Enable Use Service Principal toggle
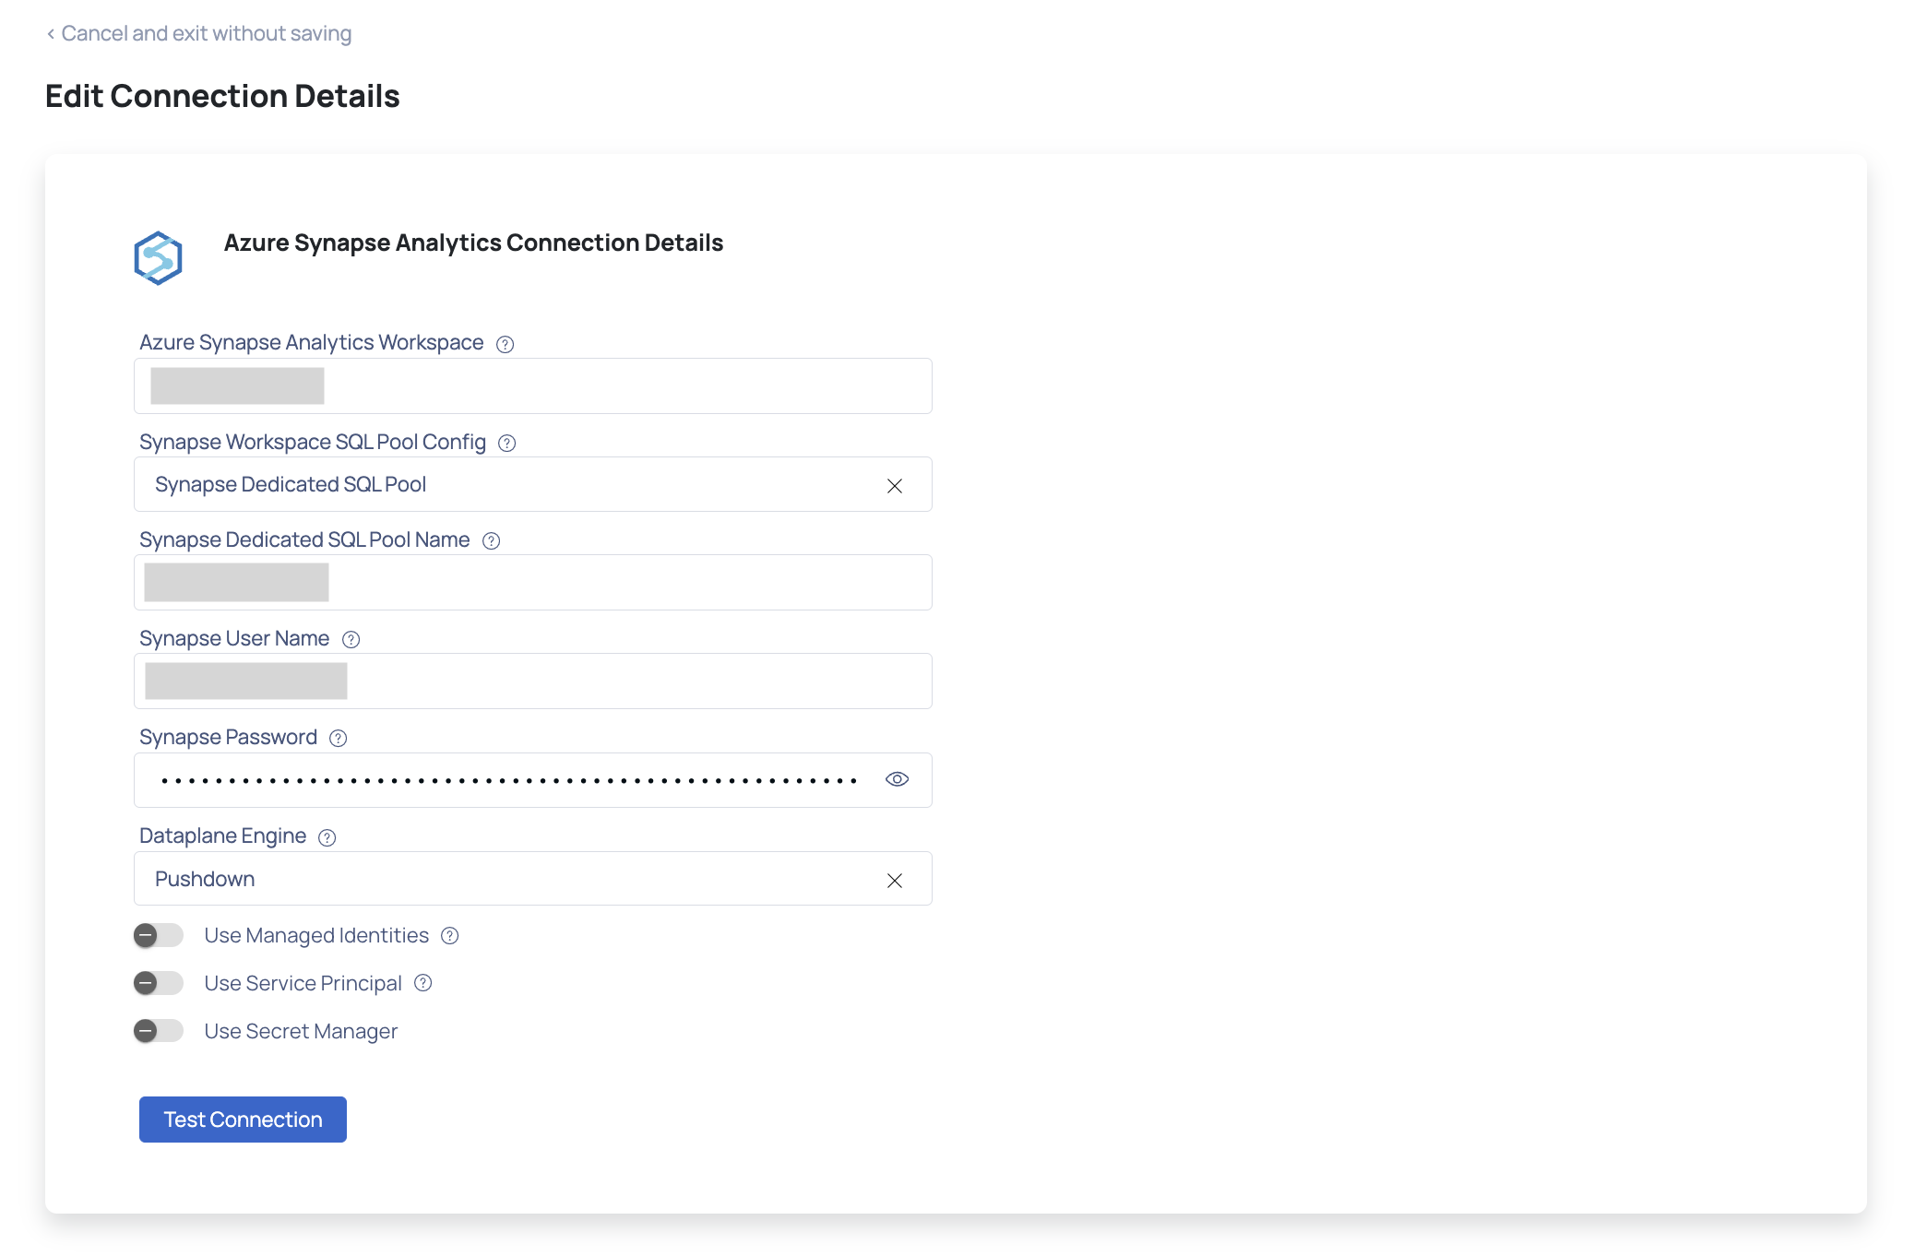 coord(158,983)
